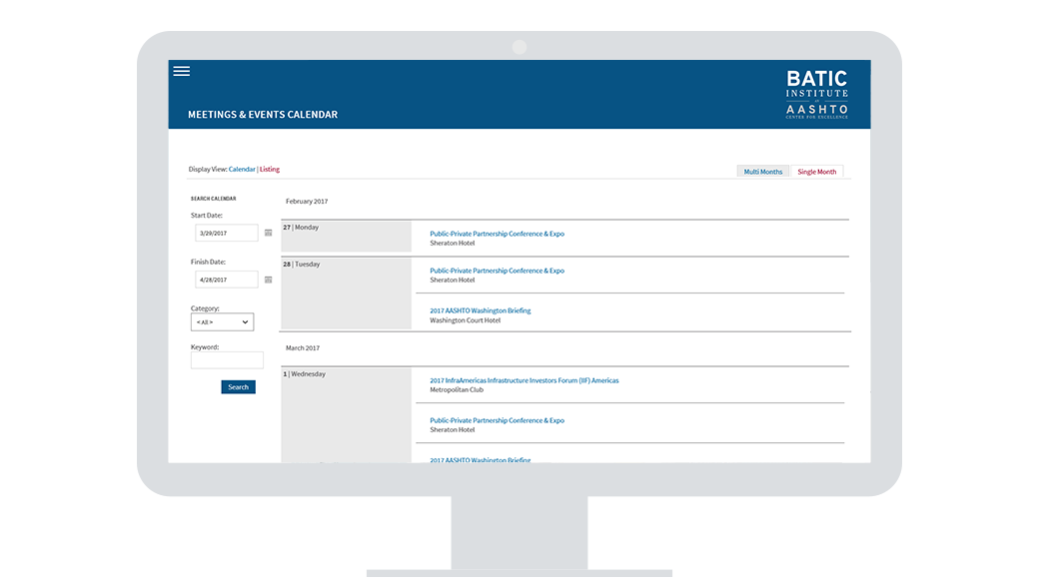Open Monday 27 Public-Private Partnership Conference event
Viewport: 1039px width, 586px height.
point(497,234)
